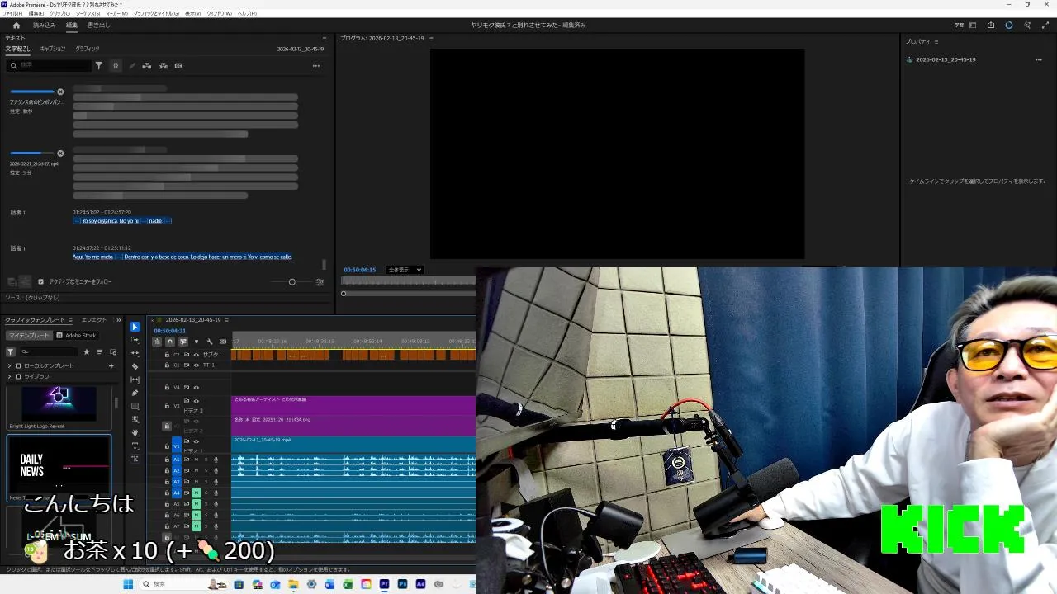Switch to the 読み込み workspace tab
The width and height of the screenshot is (1057, 594).
pos(45,26)
